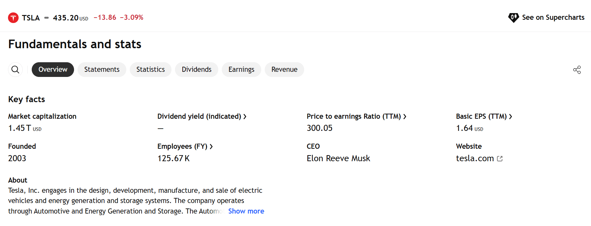Screen dimensions: 591x226
Task: Click the market status dash icon
Action: pyautogui.click(x=46, y=18)
